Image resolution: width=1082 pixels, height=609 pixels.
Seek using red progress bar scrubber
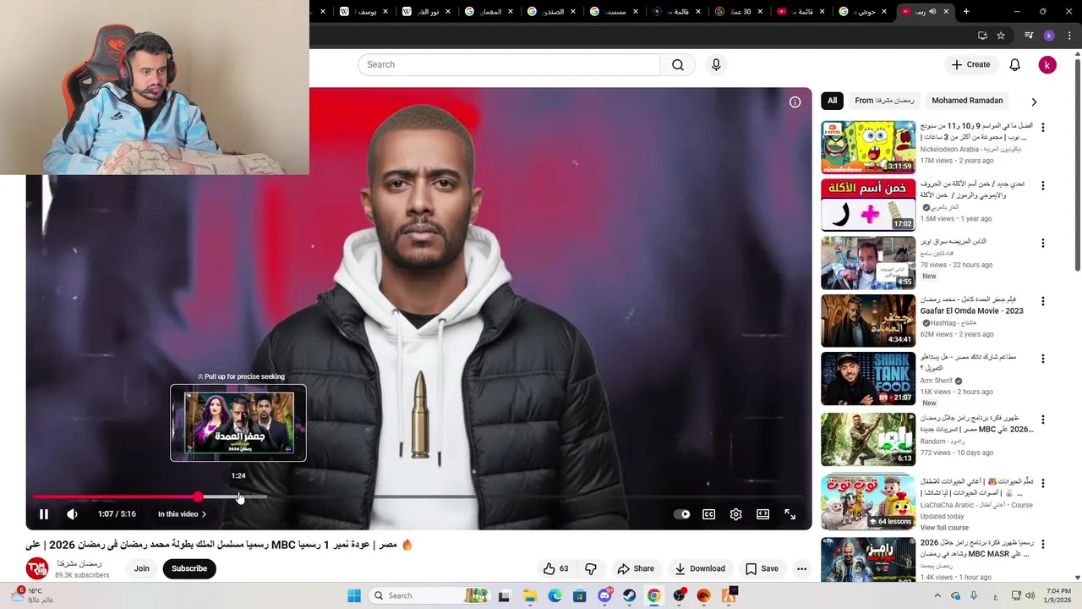tap(198, 497)
